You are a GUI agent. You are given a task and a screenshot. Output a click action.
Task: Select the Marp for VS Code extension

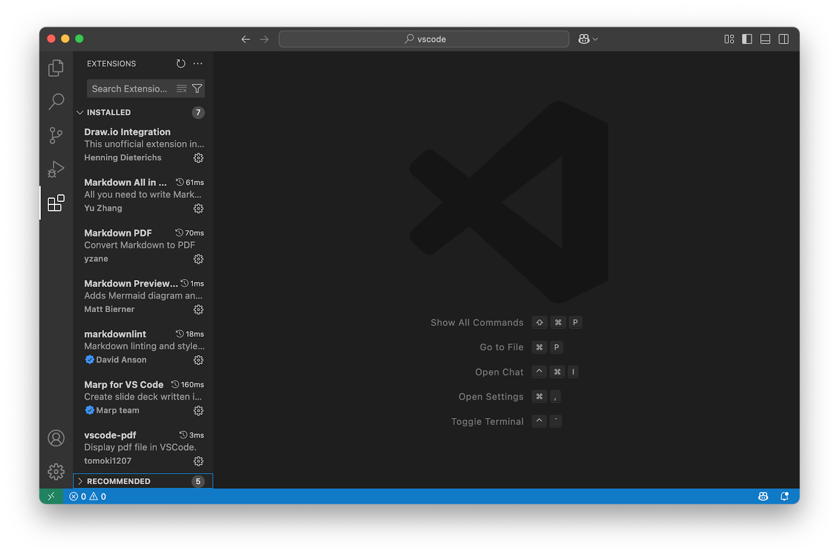(x=143, y=397)
